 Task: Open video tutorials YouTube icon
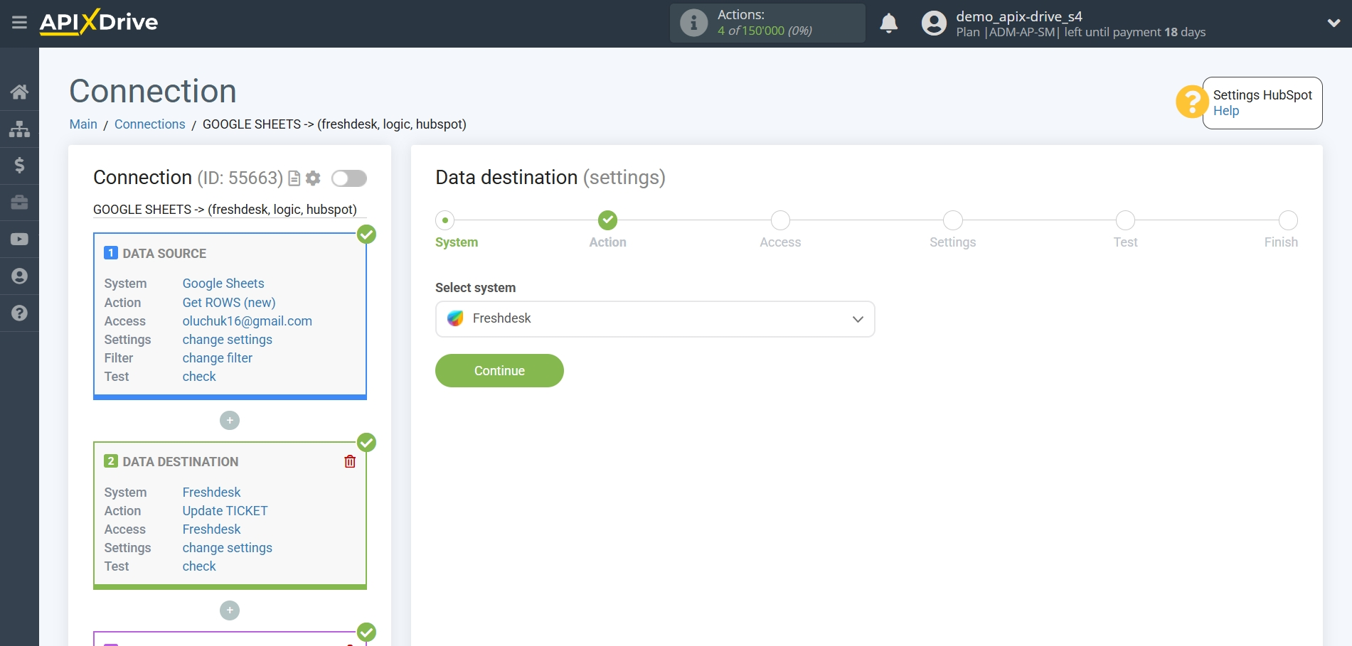pos(19,239)
